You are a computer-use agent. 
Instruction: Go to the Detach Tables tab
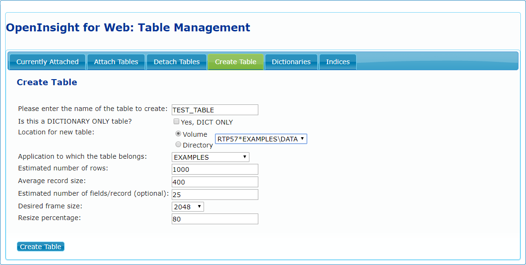coord(177,62)
